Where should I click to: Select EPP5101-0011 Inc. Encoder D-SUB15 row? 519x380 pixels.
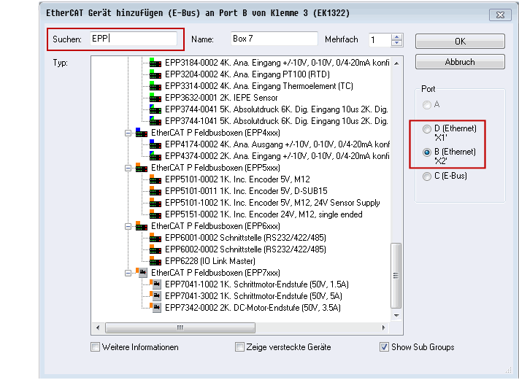coord(246,191)
